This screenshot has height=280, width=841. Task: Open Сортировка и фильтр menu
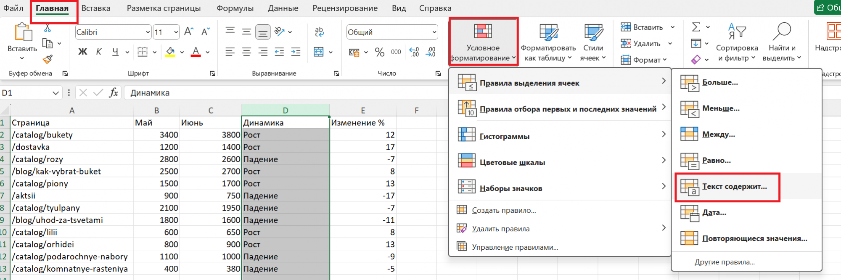tap(737, 42)
